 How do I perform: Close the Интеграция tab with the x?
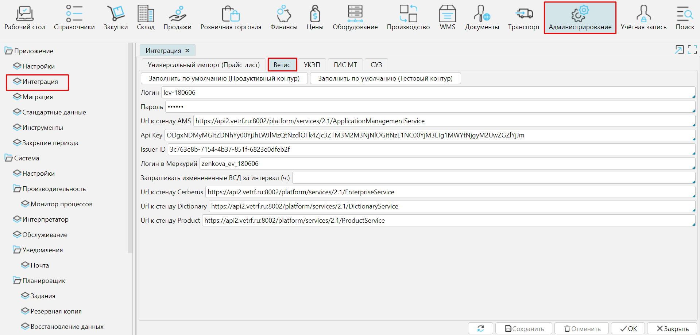[x=187, y=51]
